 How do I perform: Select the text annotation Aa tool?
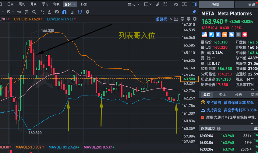[19, 12]
